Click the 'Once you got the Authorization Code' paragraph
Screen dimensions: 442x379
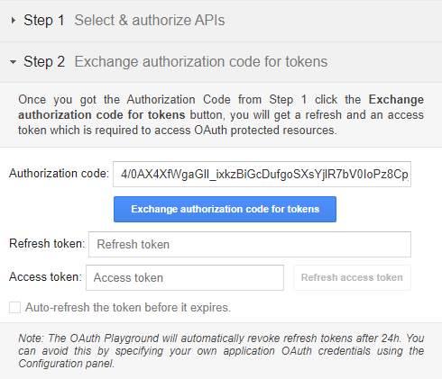tap(221, 115)
